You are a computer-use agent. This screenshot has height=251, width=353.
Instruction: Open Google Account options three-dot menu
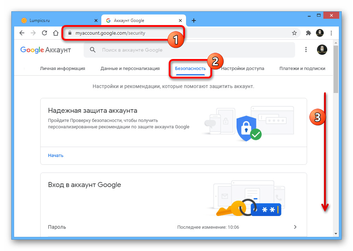click(x=306, y=50)
